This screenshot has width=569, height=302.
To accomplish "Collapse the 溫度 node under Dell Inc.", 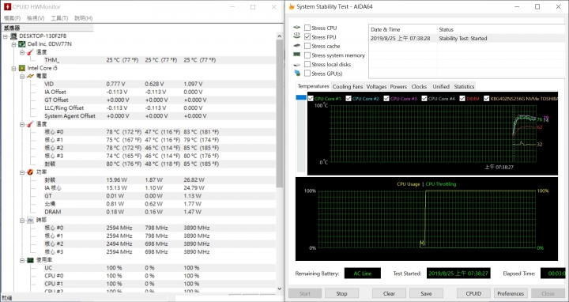I will click(22, 52).
